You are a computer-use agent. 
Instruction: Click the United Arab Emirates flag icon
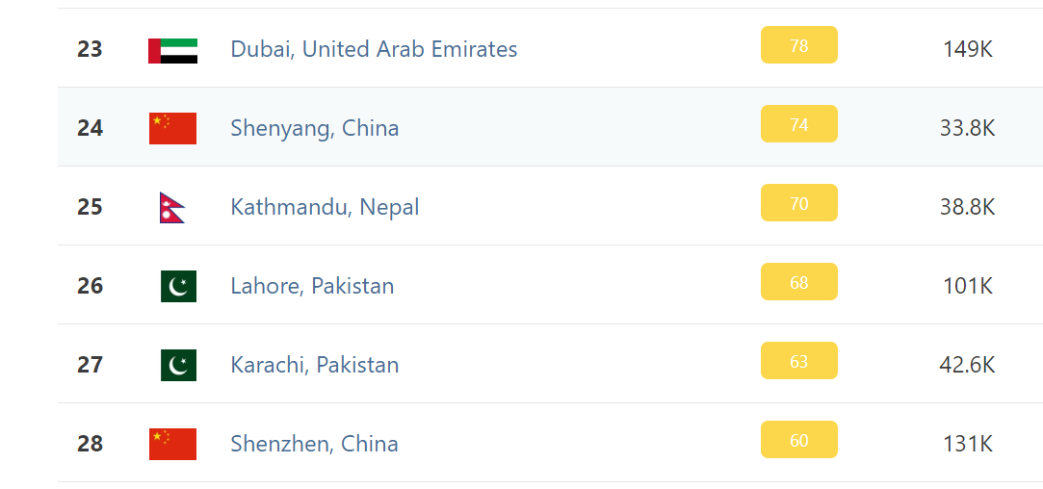point(173,51)
